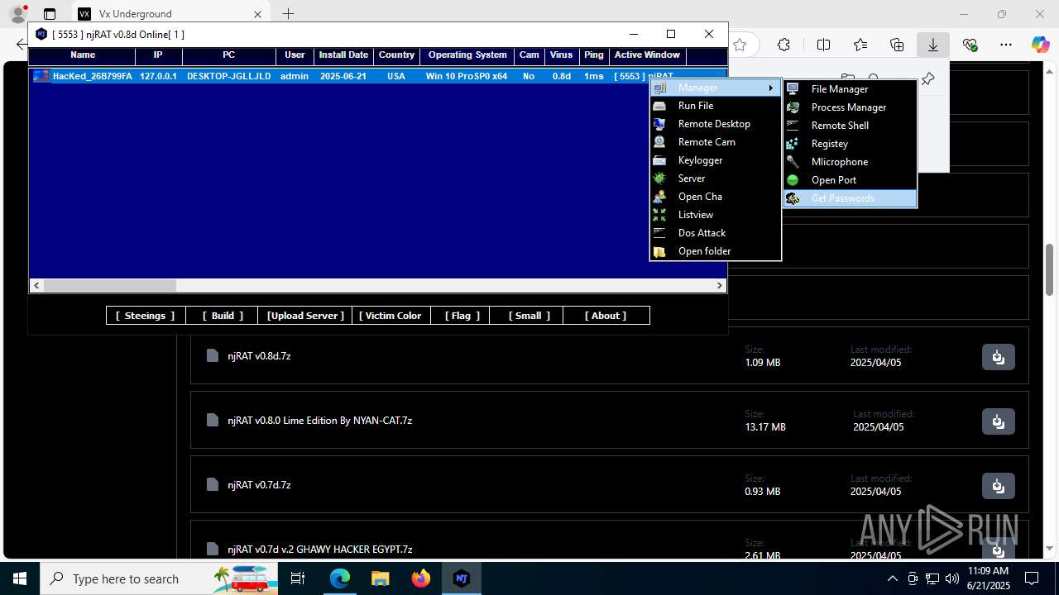This screenshot has height=595, width=1059.
Task: Click the [ Build ] button
Action: (x=223, y=316)
